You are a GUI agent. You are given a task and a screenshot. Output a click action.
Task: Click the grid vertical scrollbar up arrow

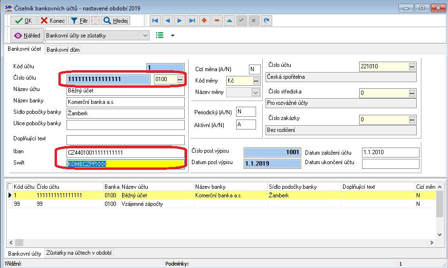pos(440,187)
